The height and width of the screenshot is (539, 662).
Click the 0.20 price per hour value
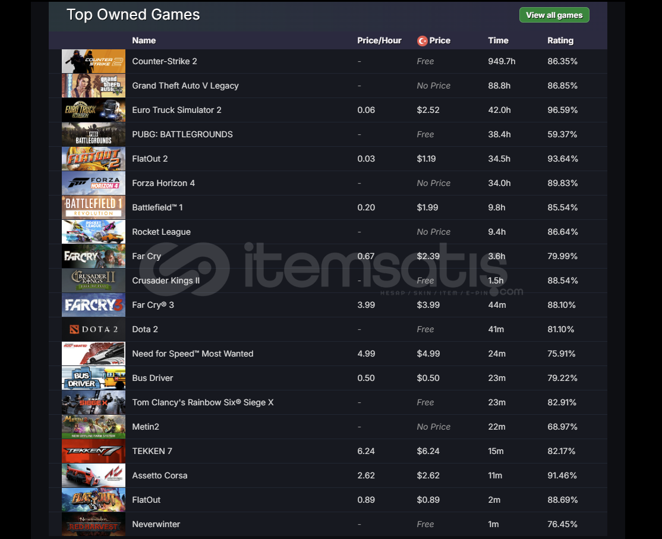point(366,207)
